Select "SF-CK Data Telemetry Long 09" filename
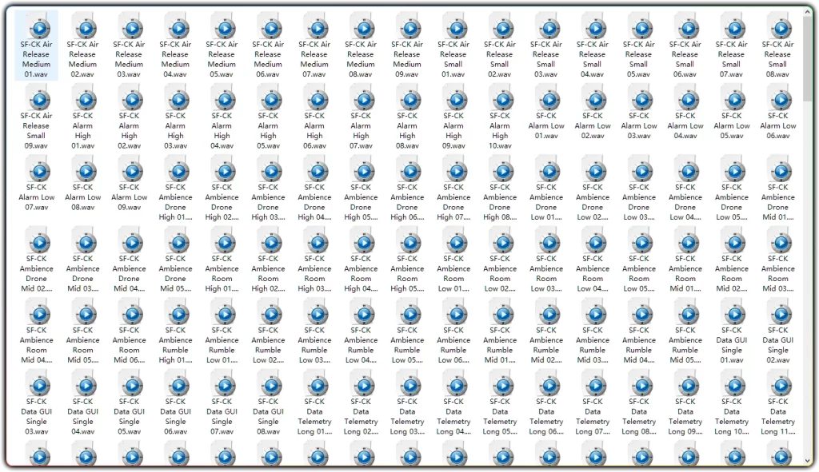The width and height of the screenshot is (819, 472). (685, 417)
